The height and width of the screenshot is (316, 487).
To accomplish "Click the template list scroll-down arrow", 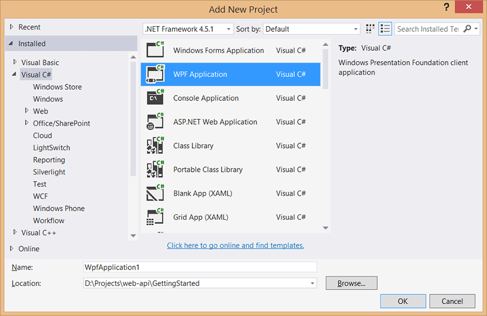I will pos(326,228).
